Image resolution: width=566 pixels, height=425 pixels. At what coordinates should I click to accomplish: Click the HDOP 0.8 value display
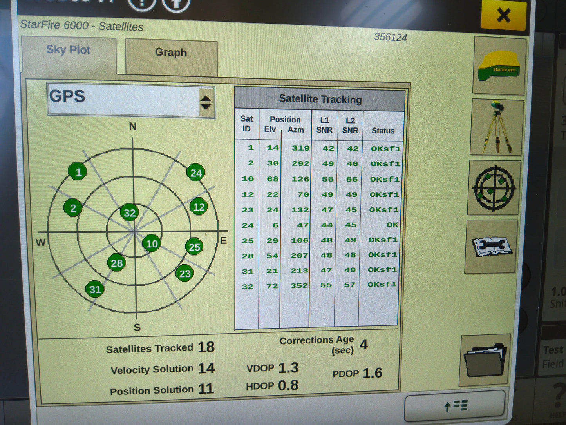(273, 385)
